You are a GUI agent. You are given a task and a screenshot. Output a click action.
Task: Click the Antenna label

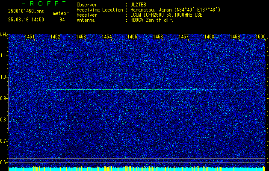coord(86,20)
